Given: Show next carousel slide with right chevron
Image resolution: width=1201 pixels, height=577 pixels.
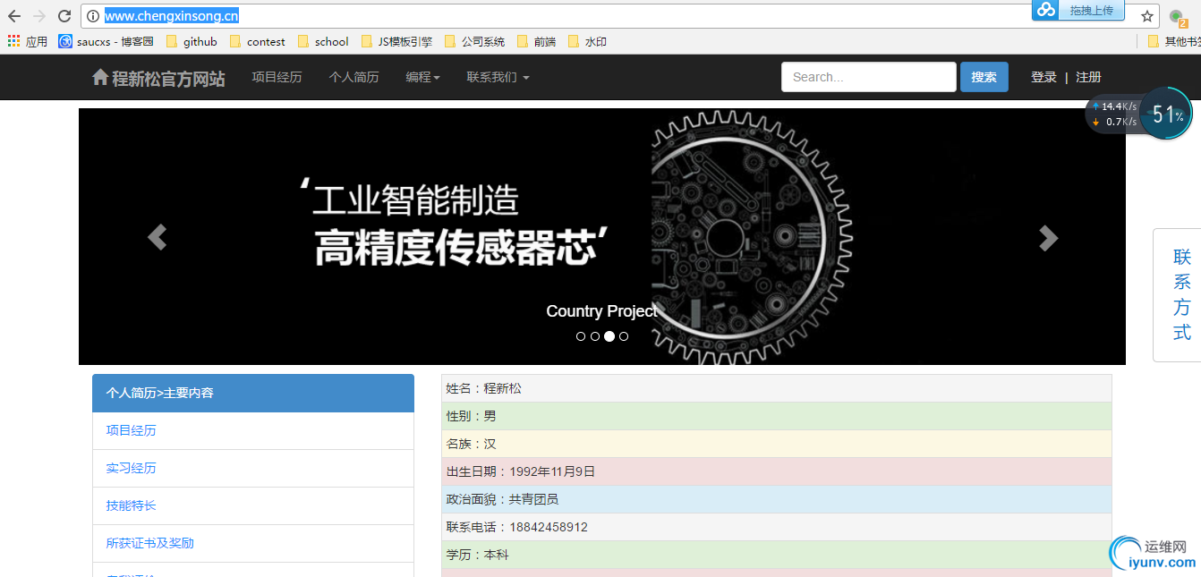Looking at the screenshot, I should point(1048,238).
